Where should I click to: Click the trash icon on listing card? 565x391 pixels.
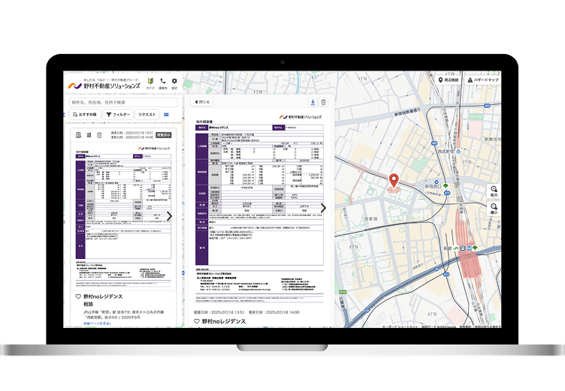pos(99,135)
